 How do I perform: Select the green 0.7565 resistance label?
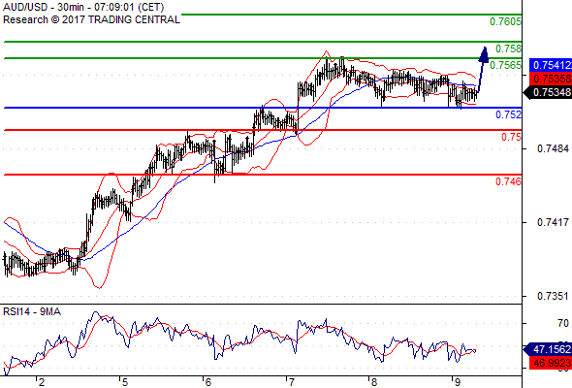[506, 65]
